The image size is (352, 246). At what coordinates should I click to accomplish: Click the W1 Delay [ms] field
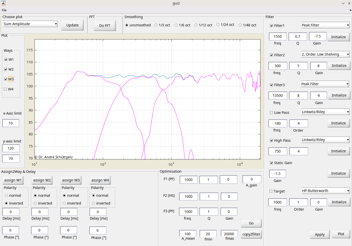tap(11, 212)
